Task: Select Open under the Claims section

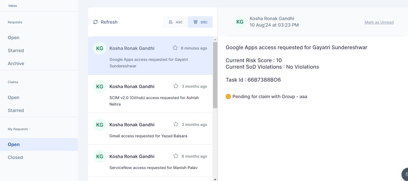Action: (x=14, y=97)
